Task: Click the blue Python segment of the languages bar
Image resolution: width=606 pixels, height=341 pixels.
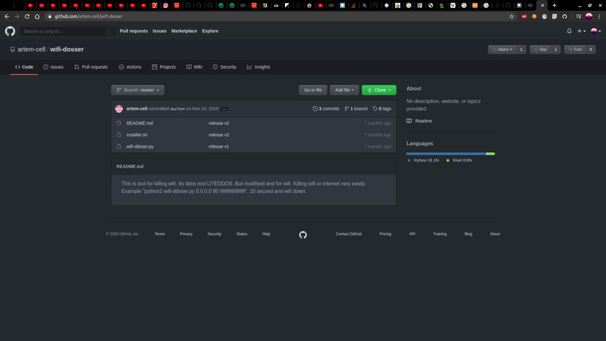Action: click(446, 153)
